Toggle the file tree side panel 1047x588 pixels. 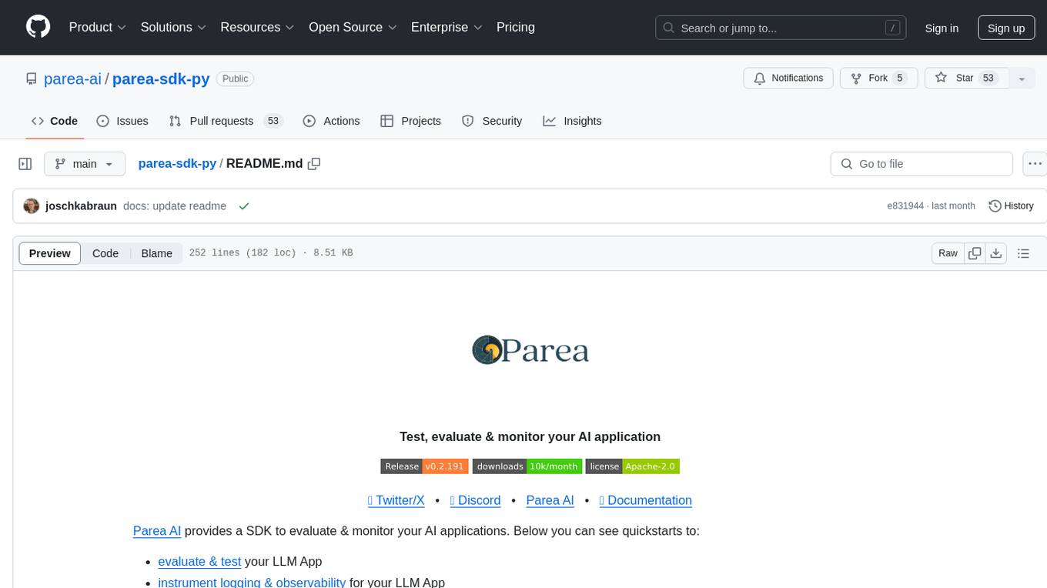25,164
